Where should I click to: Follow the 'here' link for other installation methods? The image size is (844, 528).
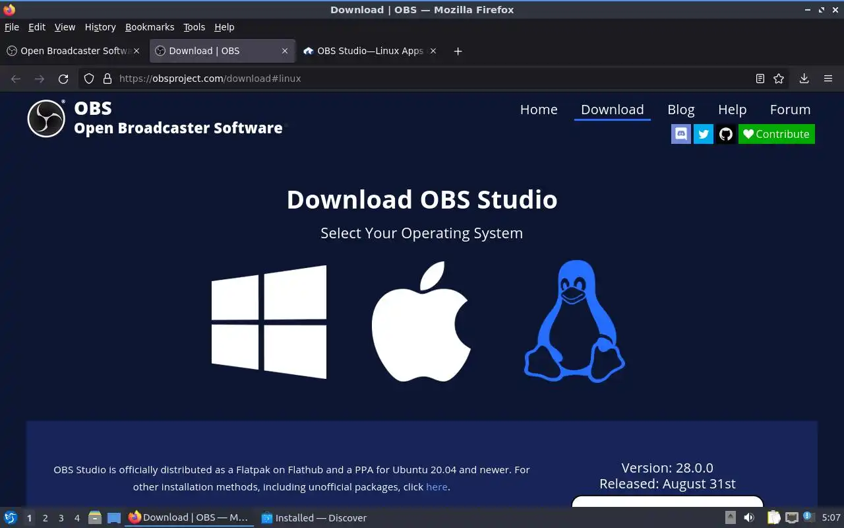437,487
